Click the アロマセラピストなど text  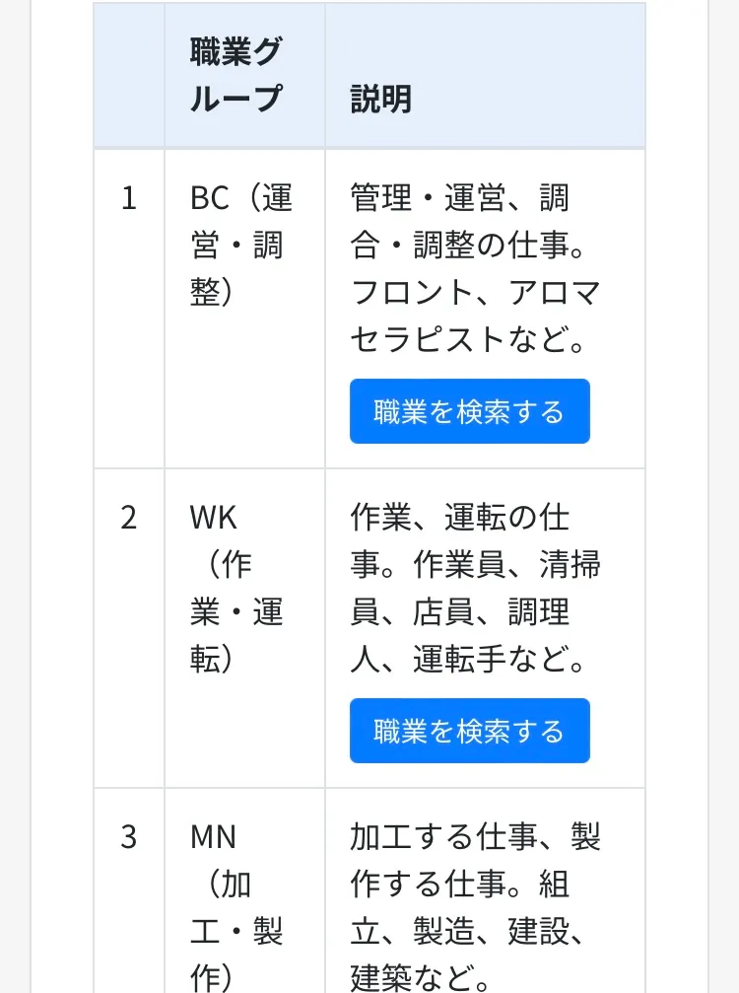point(475,316)
